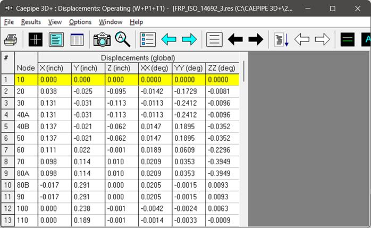Click the cyan left arrow icon
Screen dimensions: 371x228
168,39
